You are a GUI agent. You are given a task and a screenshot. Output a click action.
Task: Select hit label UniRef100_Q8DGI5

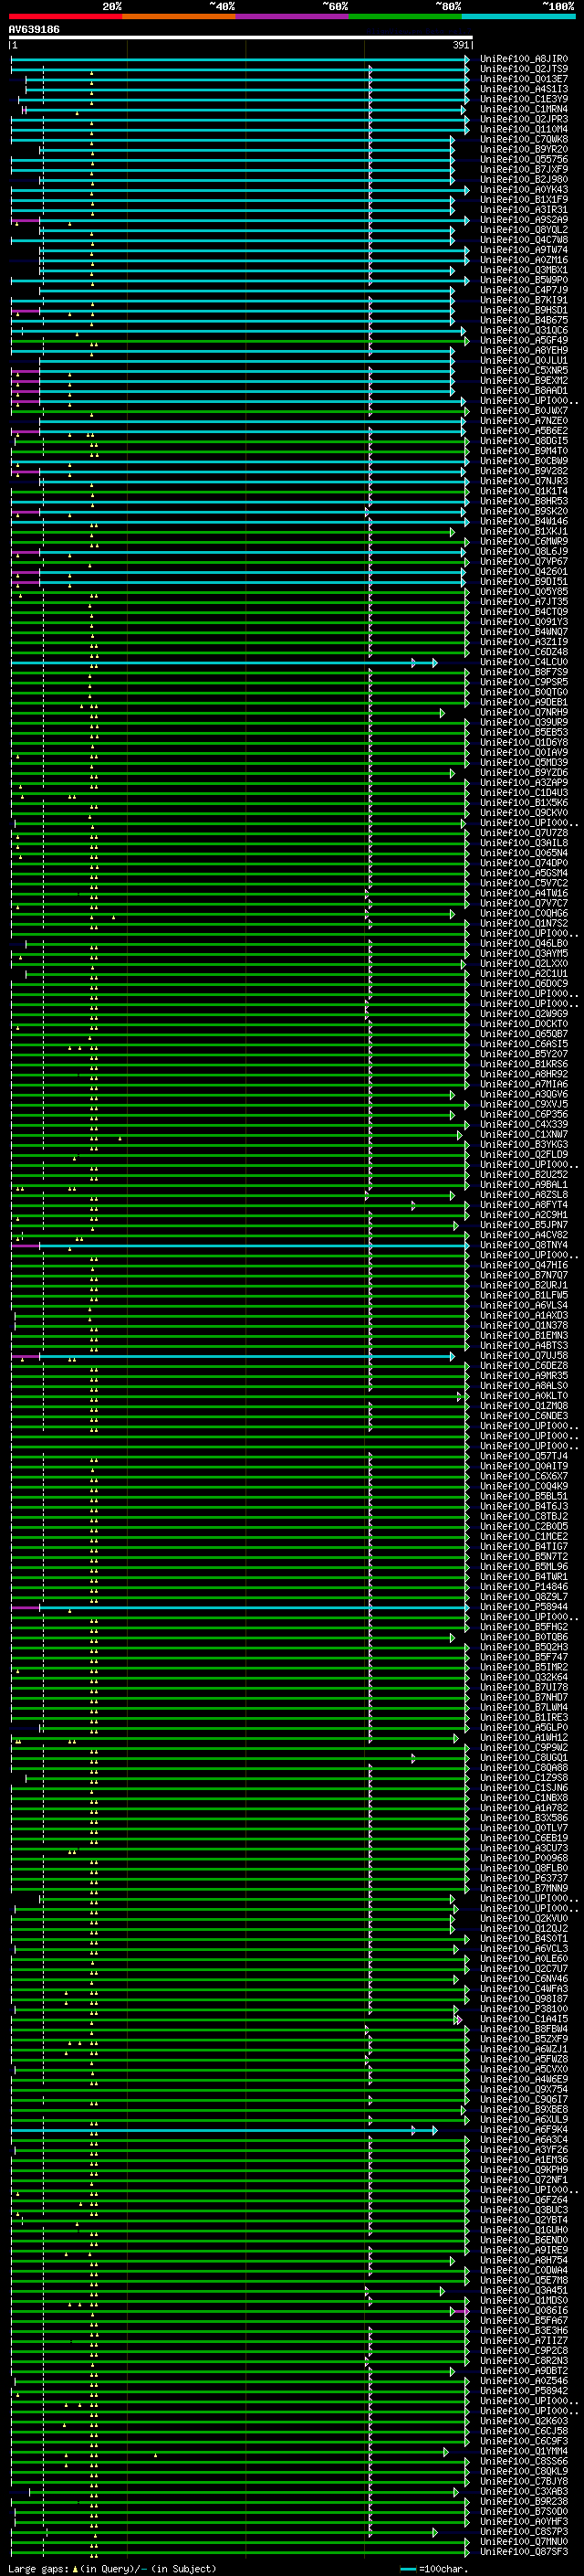(523, 441)
